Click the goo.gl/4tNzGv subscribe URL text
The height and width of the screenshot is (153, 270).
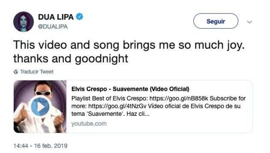point(117,106)
